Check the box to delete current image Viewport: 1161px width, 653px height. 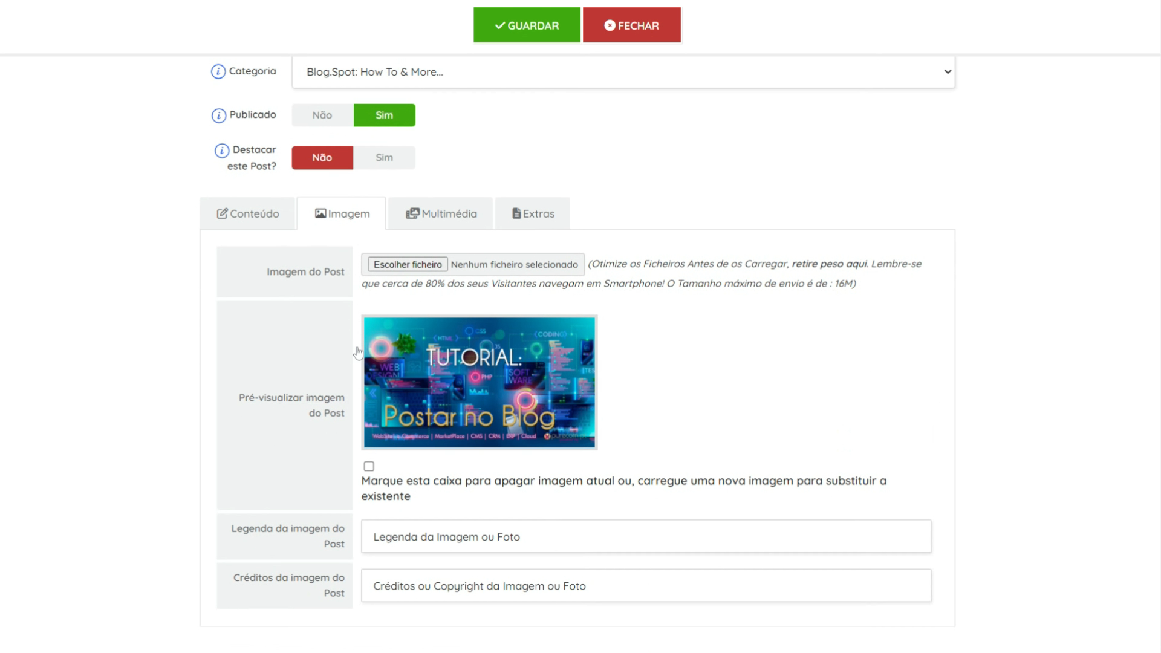tap(369, 466)
